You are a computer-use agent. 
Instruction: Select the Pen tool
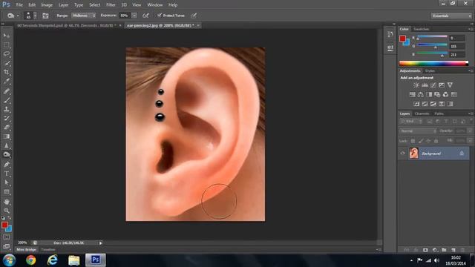point(7,165)
